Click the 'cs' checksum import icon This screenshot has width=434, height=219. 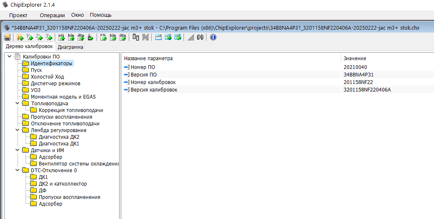[x=103, y=37]
